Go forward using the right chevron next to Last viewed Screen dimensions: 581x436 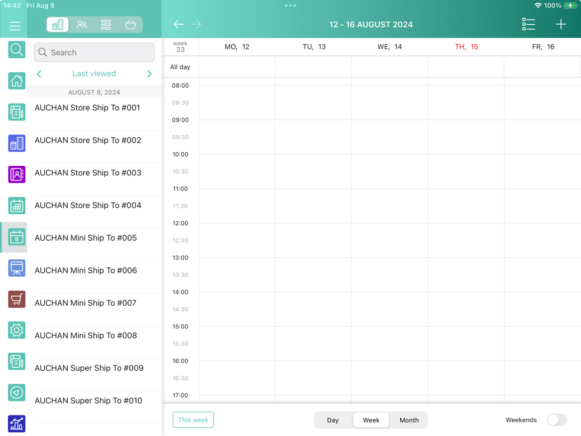(150, 73)
